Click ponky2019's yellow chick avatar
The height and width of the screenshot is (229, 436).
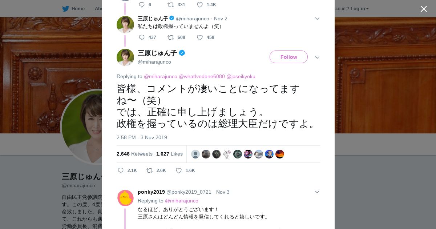tap(125, 198)
